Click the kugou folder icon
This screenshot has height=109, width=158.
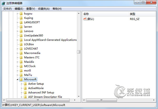21,14
